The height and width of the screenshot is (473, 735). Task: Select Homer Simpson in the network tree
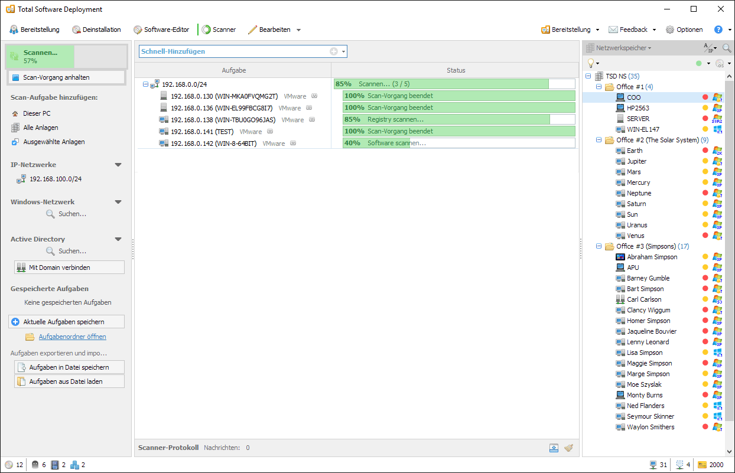pos(648,321)
